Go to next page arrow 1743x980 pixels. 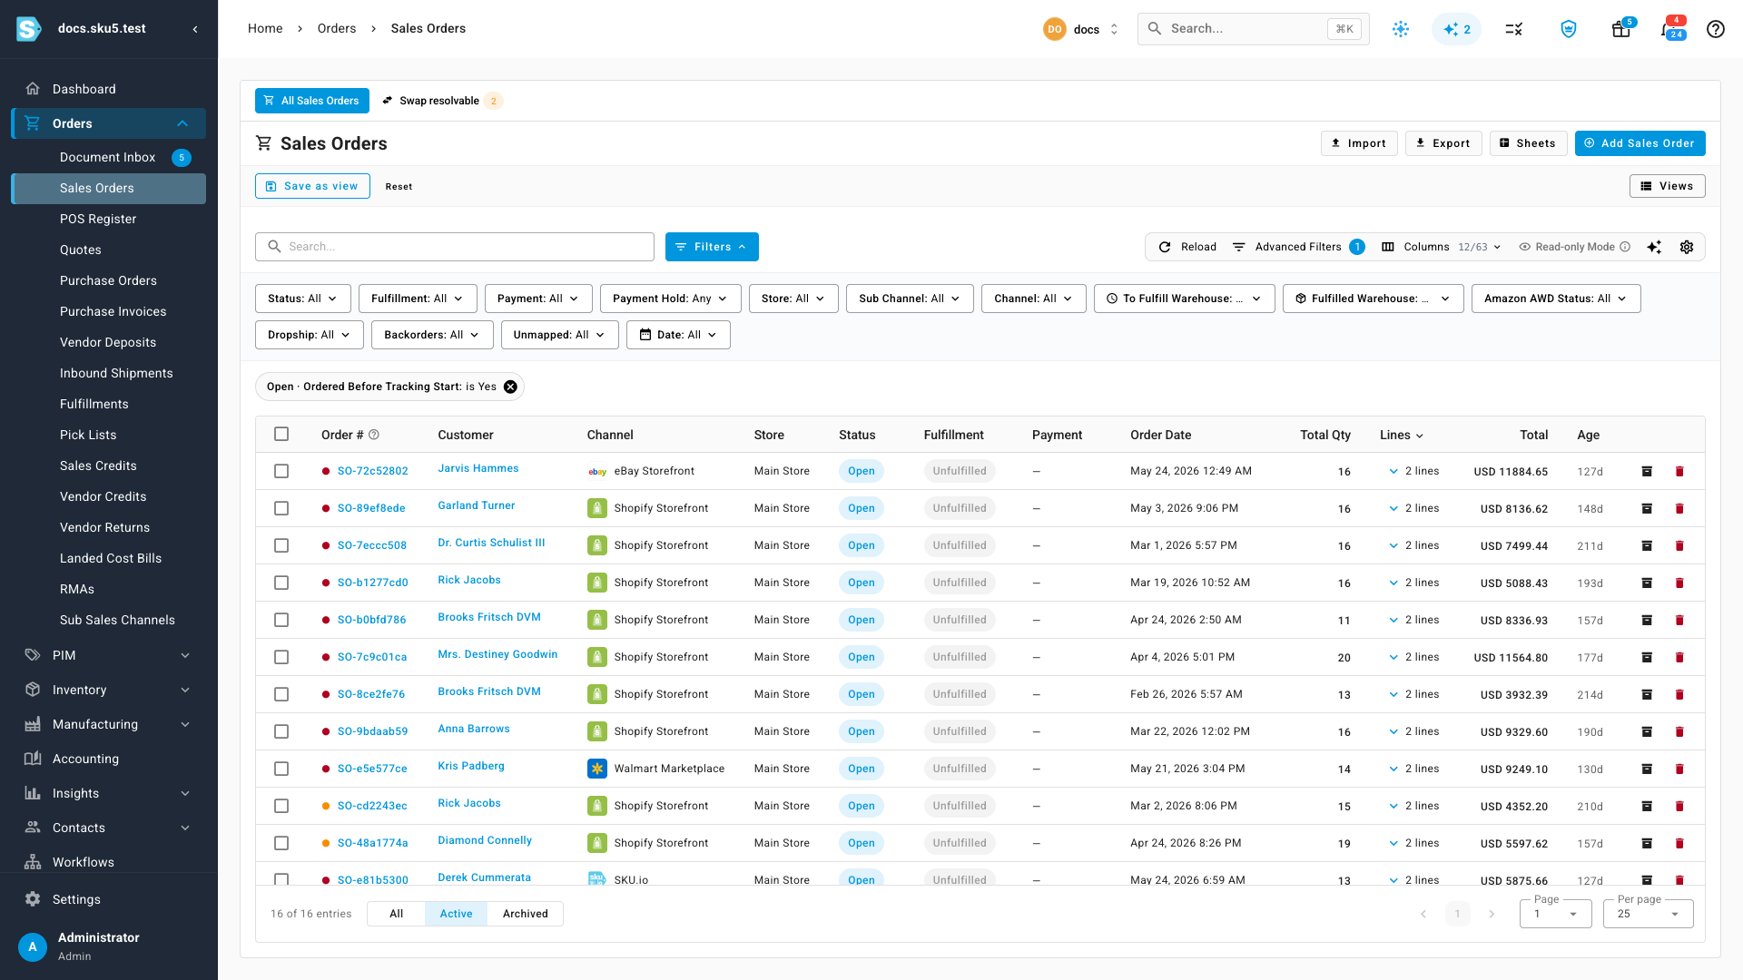pos(1492,914)
